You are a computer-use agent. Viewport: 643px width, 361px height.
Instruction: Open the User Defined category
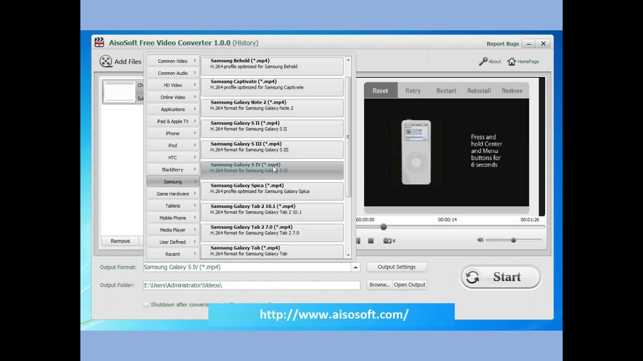[x=173, y=242]
